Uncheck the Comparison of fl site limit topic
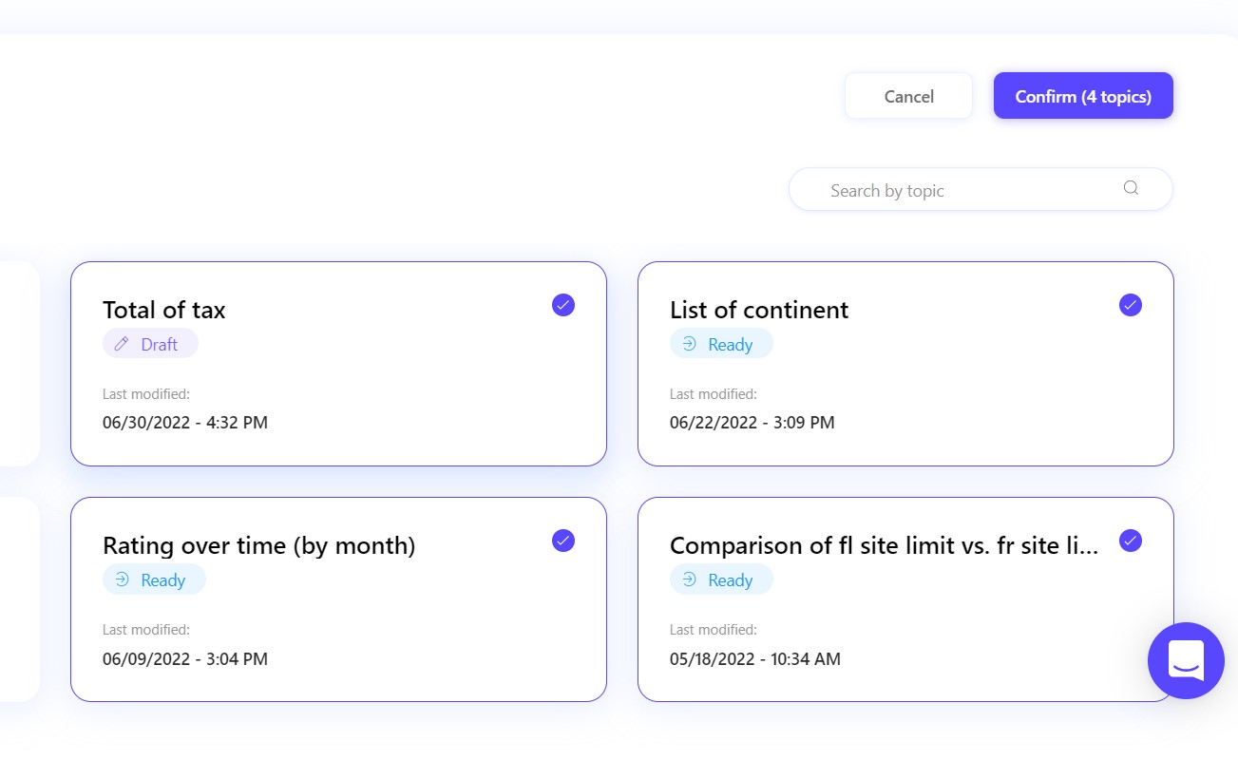This screenshot has width=1238, height=779. coord(1130,541)
